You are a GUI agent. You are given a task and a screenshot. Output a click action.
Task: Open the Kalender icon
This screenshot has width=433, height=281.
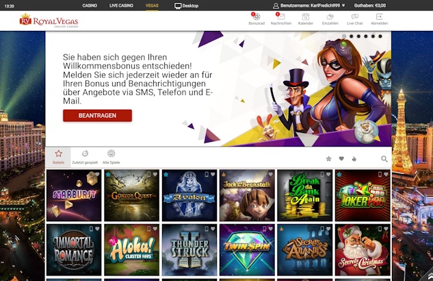[305, 16]
